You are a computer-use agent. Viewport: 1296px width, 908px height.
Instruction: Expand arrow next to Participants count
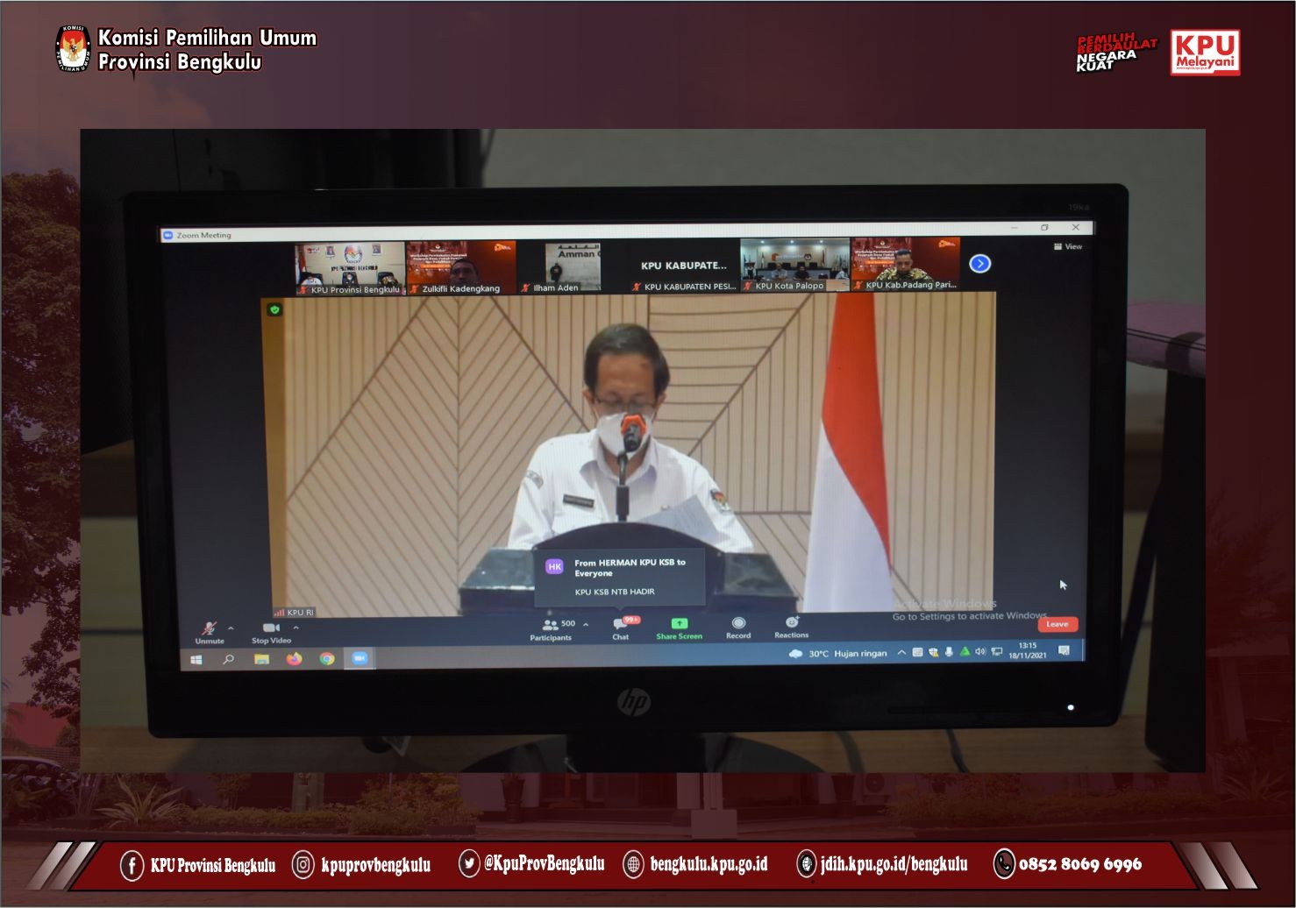[586, 625]
